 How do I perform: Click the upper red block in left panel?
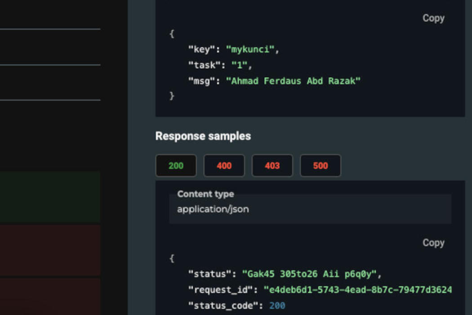point(50,250)
